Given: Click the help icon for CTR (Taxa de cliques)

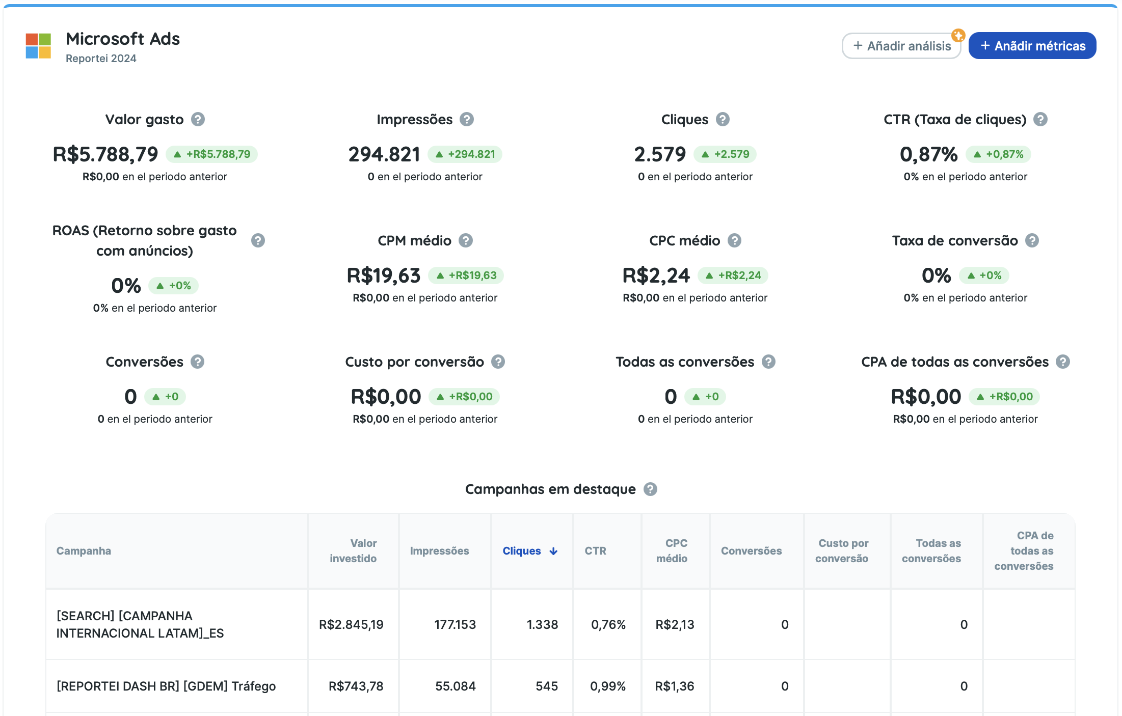Looking at the screenshot, I should click(x=1040, y=119).
